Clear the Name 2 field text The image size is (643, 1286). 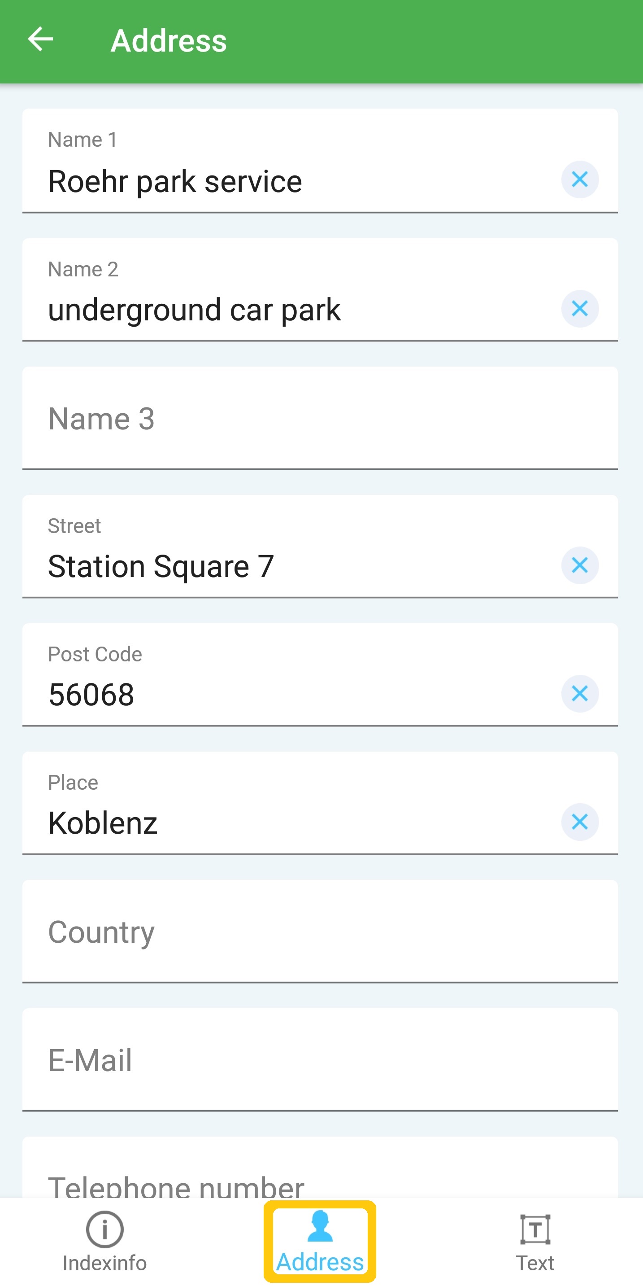[x=580, y=309]
